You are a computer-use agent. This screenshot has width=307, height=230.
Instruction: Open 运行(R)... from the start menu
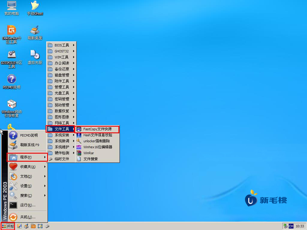pos(27,205)
